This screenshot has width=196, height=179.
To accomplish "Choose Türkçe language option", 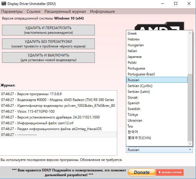I will click(x=157, y=115).
